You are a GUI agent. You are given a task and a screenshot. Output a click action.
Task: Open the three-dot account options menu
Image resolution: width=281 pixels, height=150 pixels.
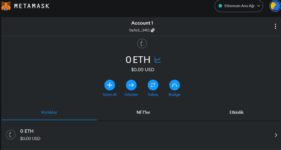pyautogui.click(x=275, y=26)
